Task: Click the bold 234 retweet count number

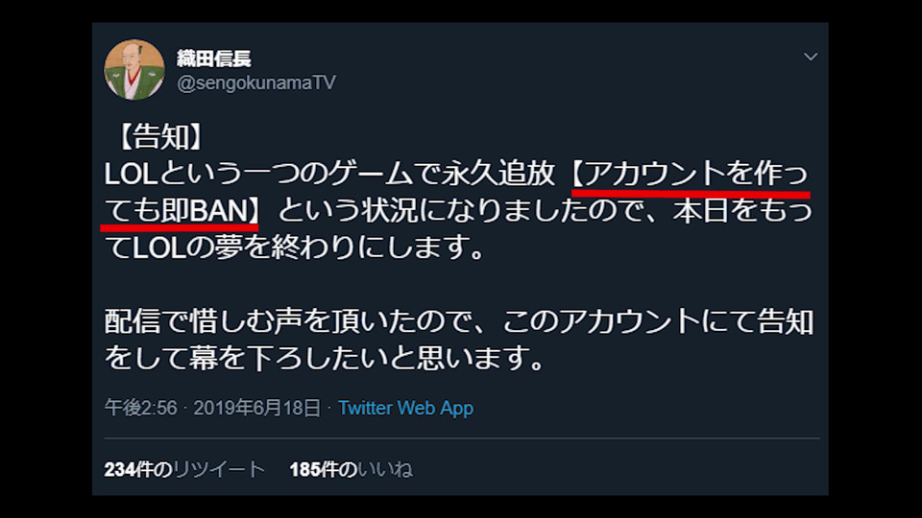Action: pos(119,469)
